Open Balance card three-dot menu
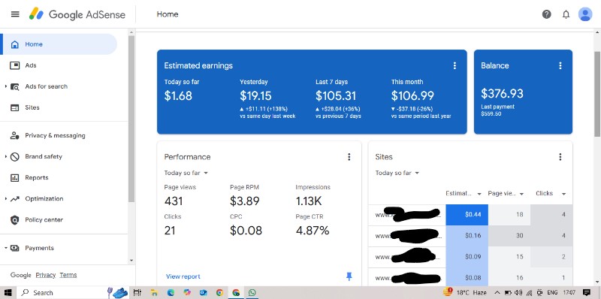 point(560,65)
